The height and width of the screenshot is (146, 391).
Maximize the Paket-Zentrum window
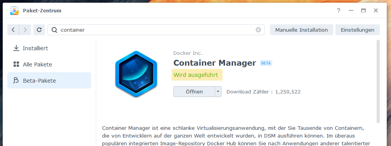(363, 10)
